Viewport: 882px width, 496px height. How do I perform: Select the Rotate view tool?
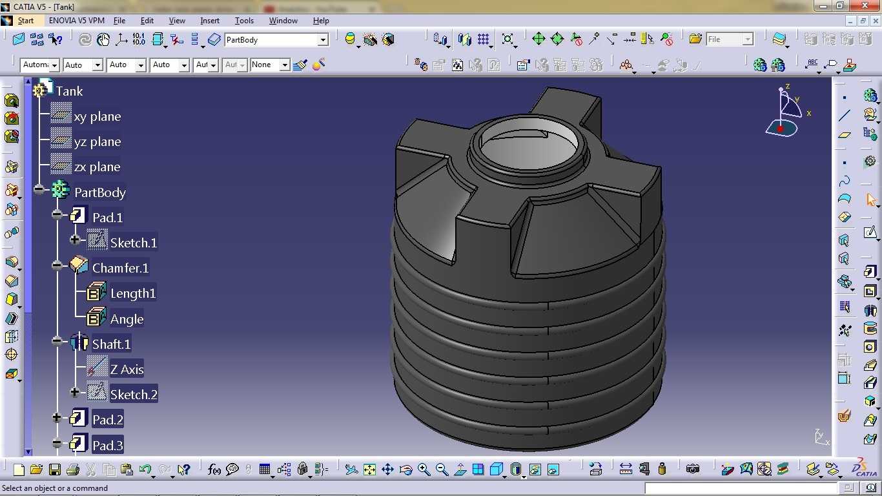point(405,470)
